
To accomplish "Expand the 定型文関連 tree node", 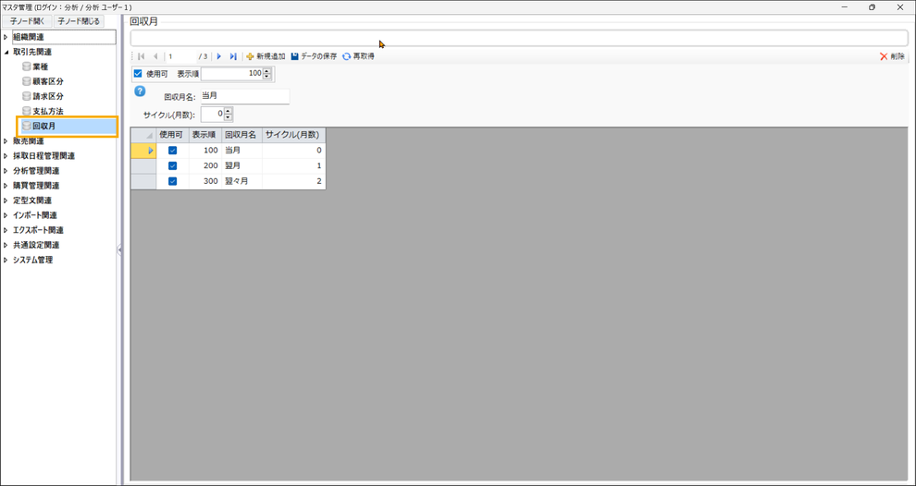I will click(x=6, y=200).
